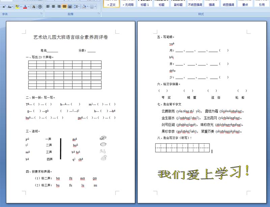Screen dimensions: 270x207
Task: Click the phrase 剑号巨阙
Action: [168, 125]
